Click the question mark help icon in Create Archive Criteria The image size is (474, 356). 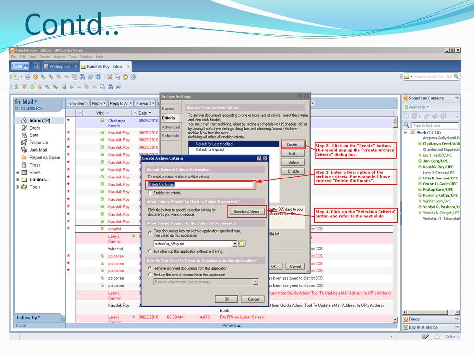tap(259, 158)
